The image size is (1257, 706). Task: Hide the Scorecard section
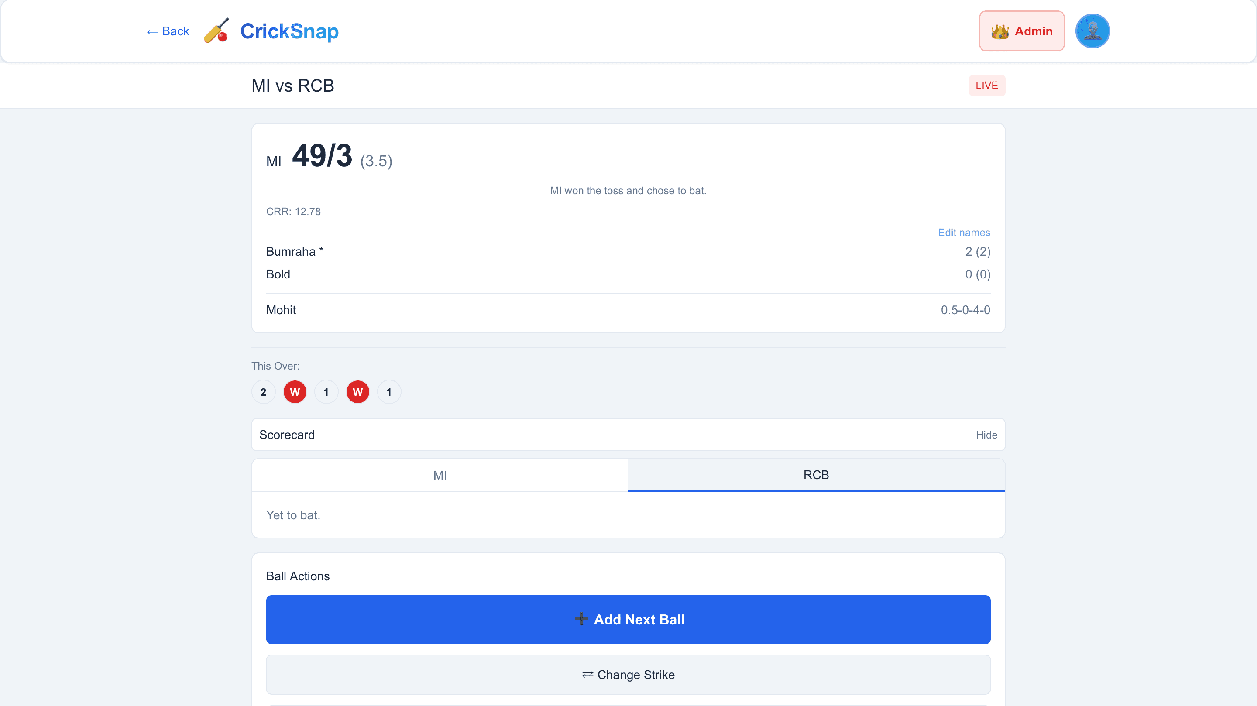click(986, 435)
